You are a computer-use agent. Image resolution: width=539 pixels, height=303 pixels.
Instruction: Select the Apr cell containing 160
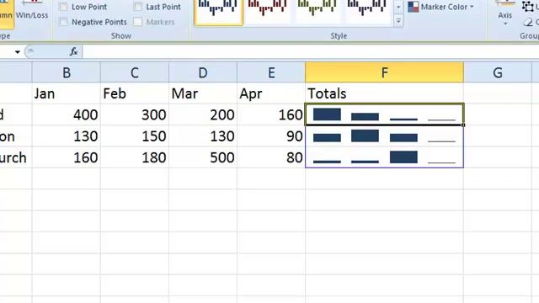(x=271, y=114)
